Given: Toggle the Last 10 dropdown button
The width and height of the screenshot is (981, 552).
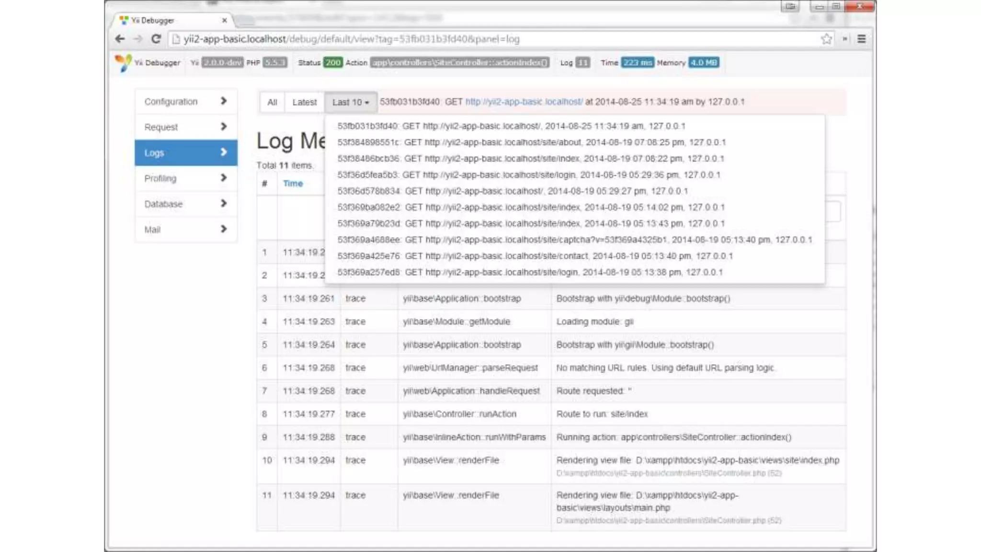Looking at the screenshot, I should click(x=350, y=102).
